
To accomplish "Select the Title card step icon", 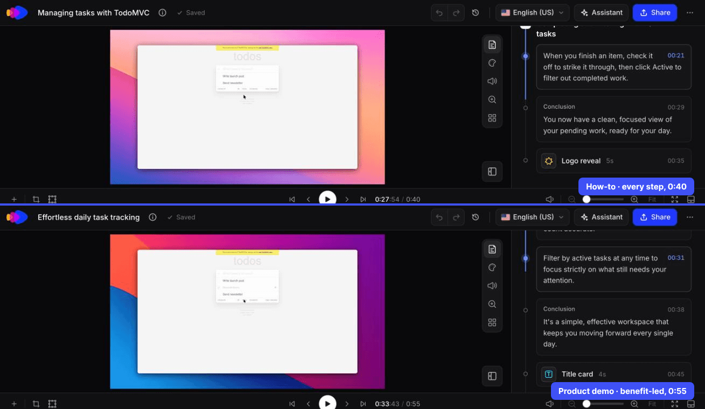I will point(549,374).
